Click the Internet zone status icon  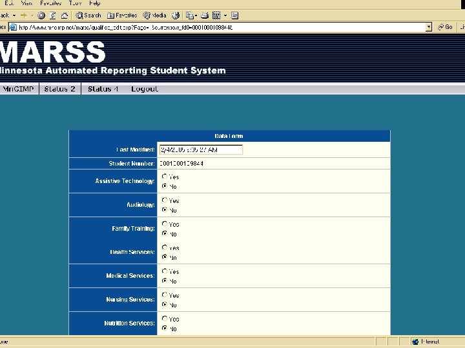click(415, 342)
